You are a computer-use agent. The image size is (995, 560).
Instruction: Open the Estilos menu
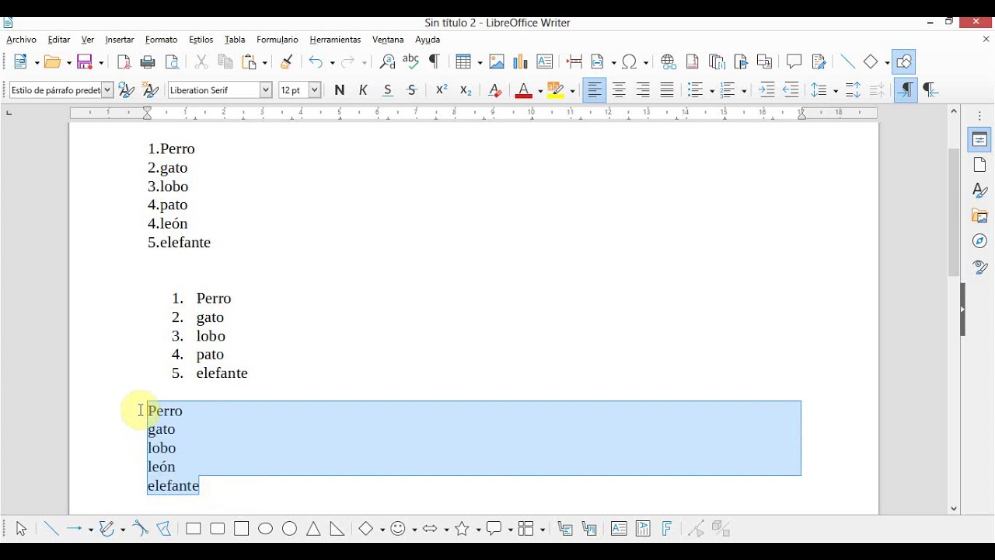coord(201,40)
